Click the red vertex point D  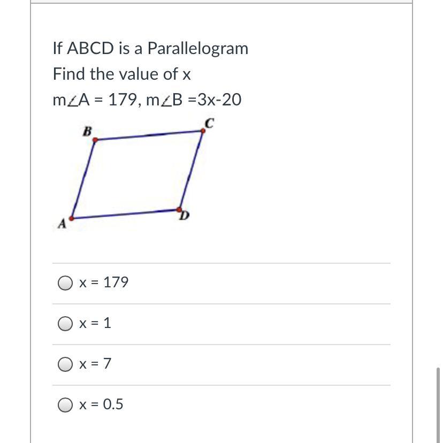[179, 209]
